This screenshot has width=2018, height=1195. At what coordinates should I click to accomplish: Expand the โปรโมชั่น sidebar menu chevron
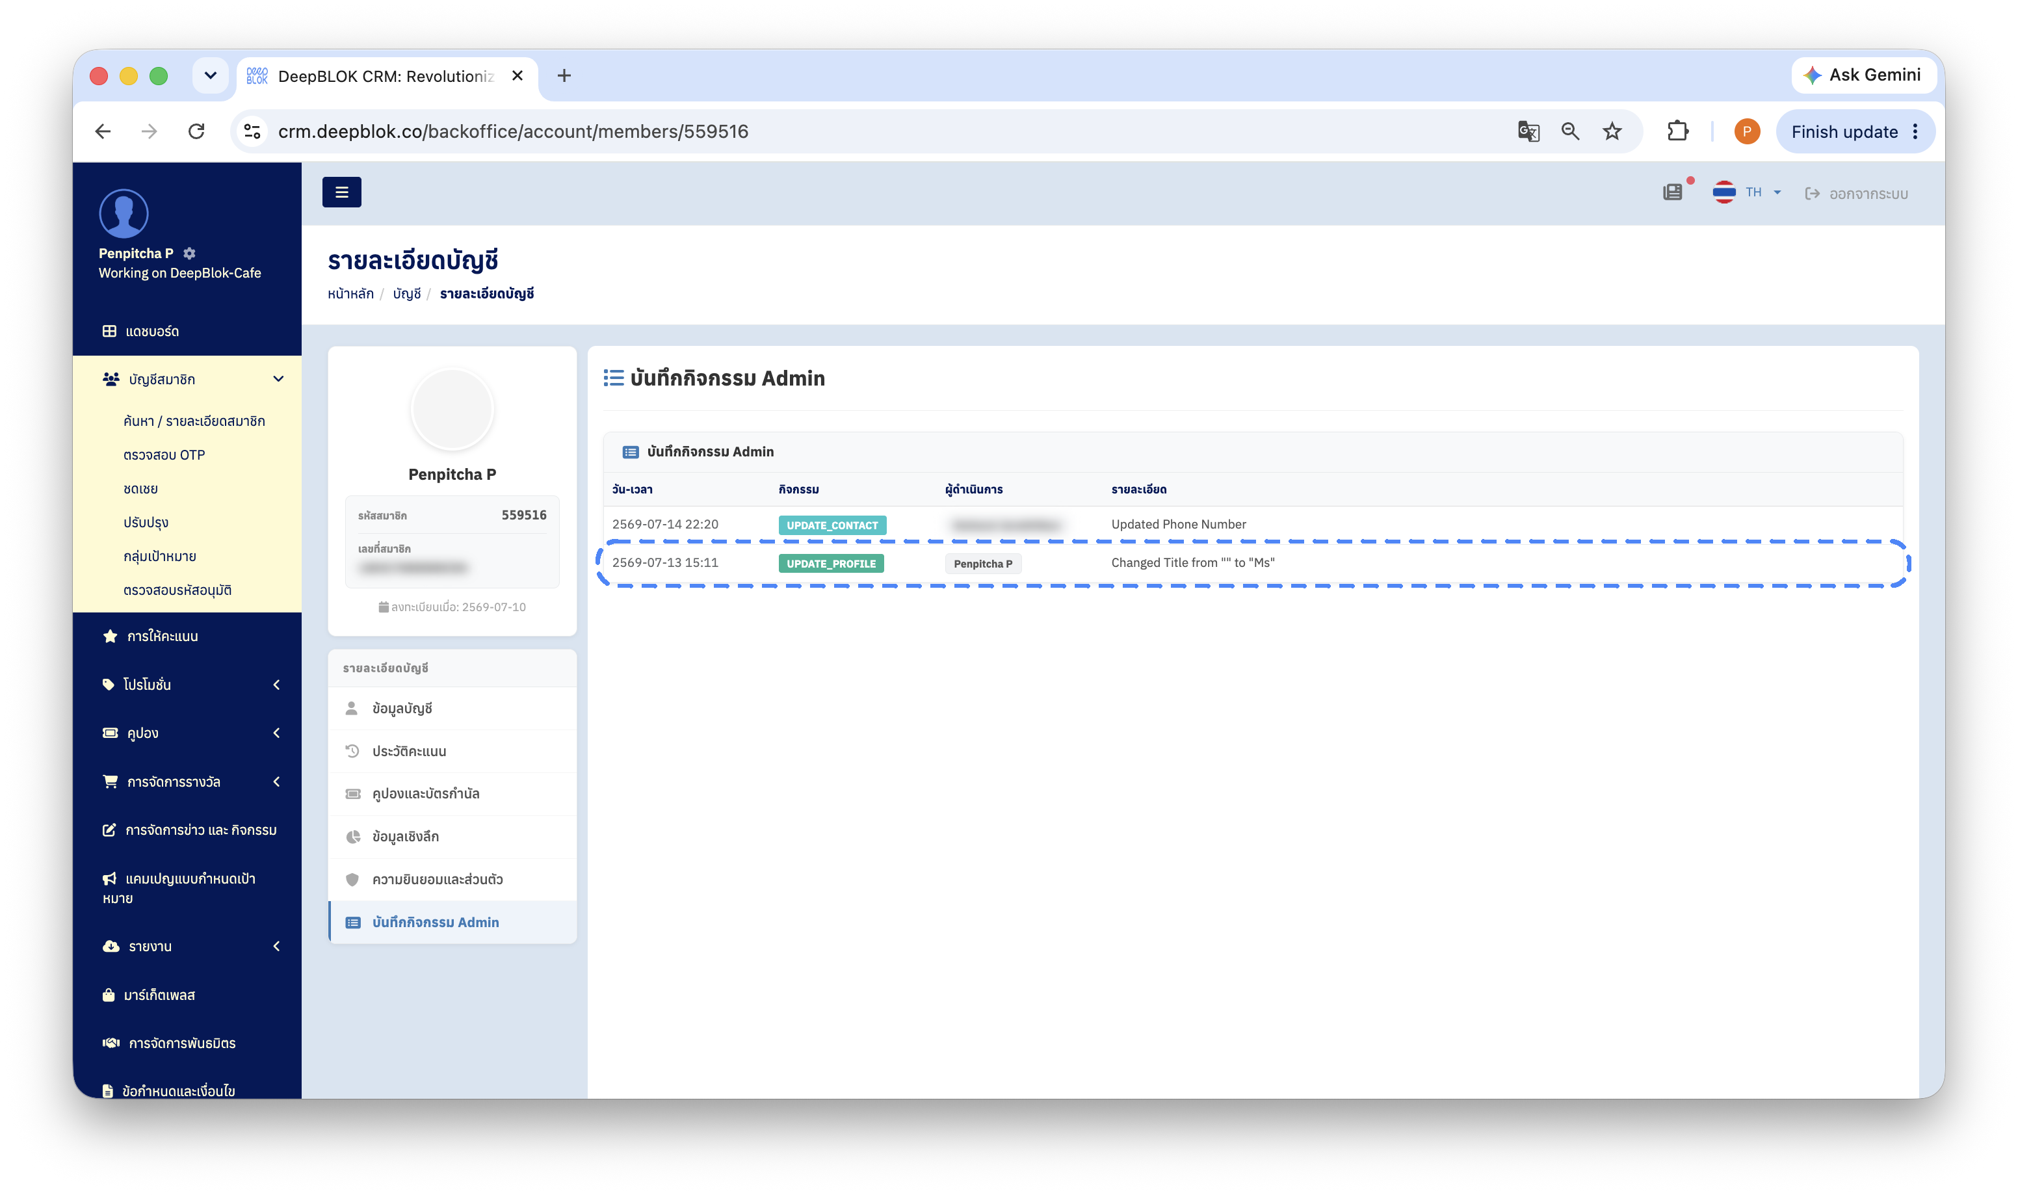pos(277,685)
